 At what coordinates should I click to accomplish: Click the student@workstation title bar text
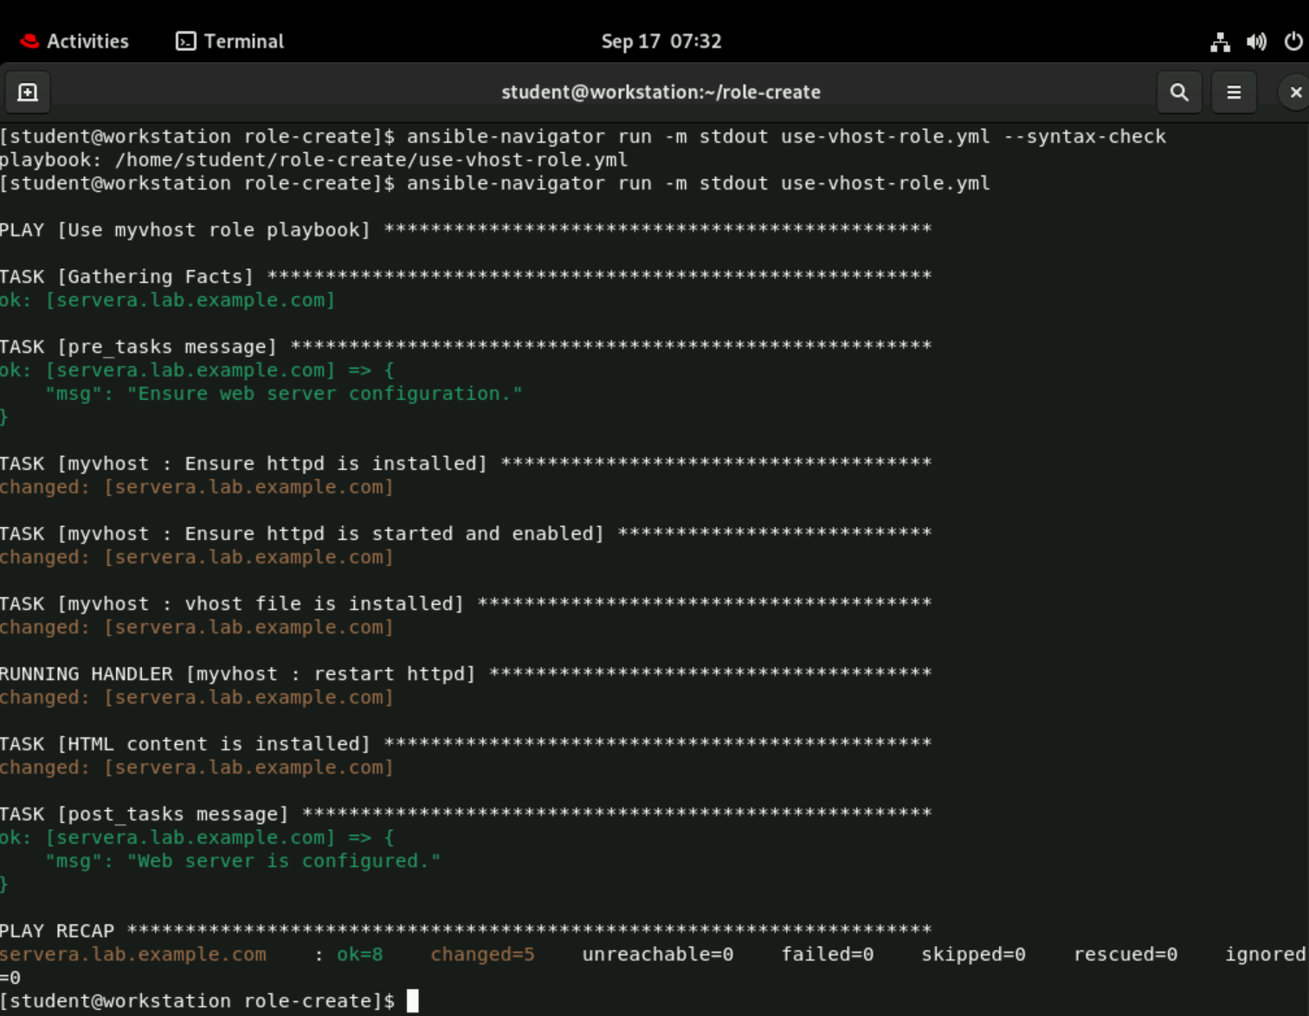point(661,92)
